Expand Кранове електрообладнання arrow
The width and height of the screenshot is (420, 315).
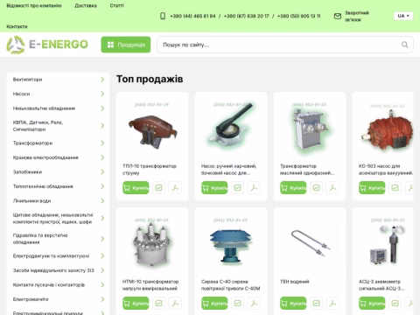(102, 157)
